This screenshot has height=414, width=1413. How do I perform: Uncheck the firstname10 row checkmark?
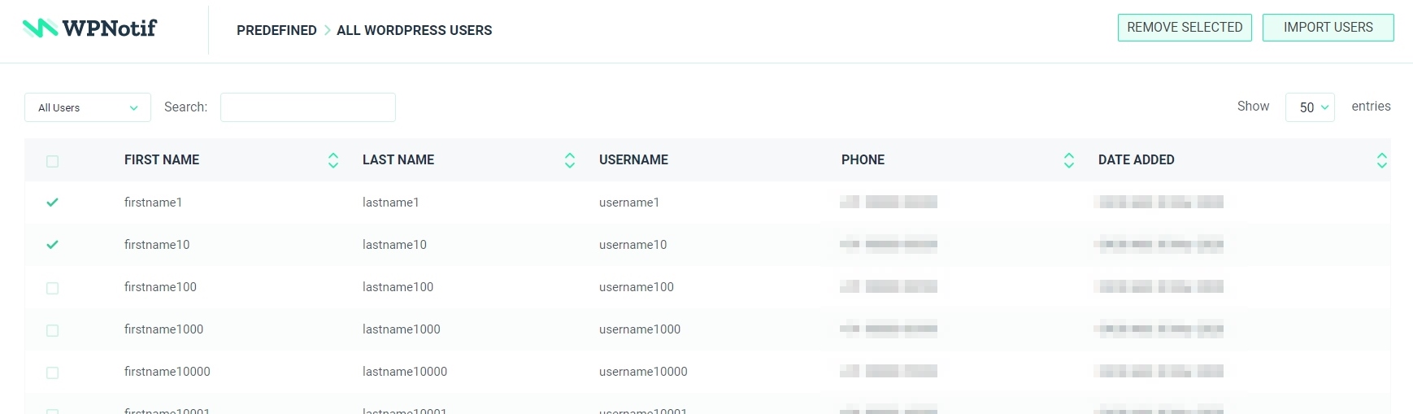(53, 245)
